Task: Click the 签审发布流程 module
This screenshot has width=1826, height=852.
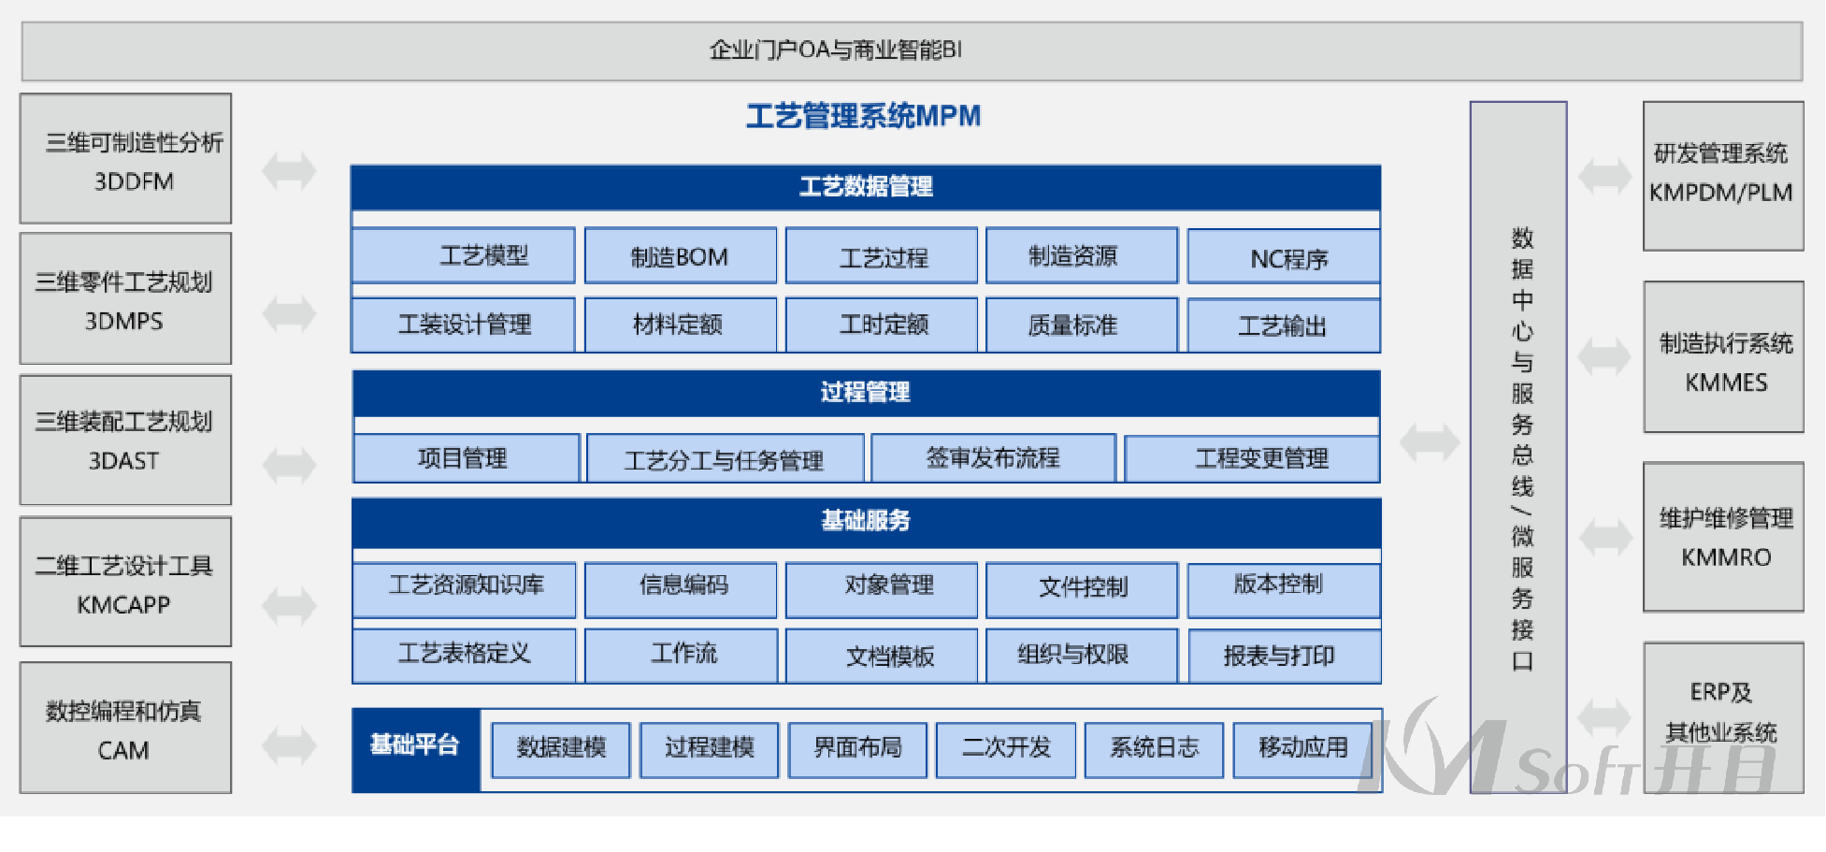Action: (993, 458)
